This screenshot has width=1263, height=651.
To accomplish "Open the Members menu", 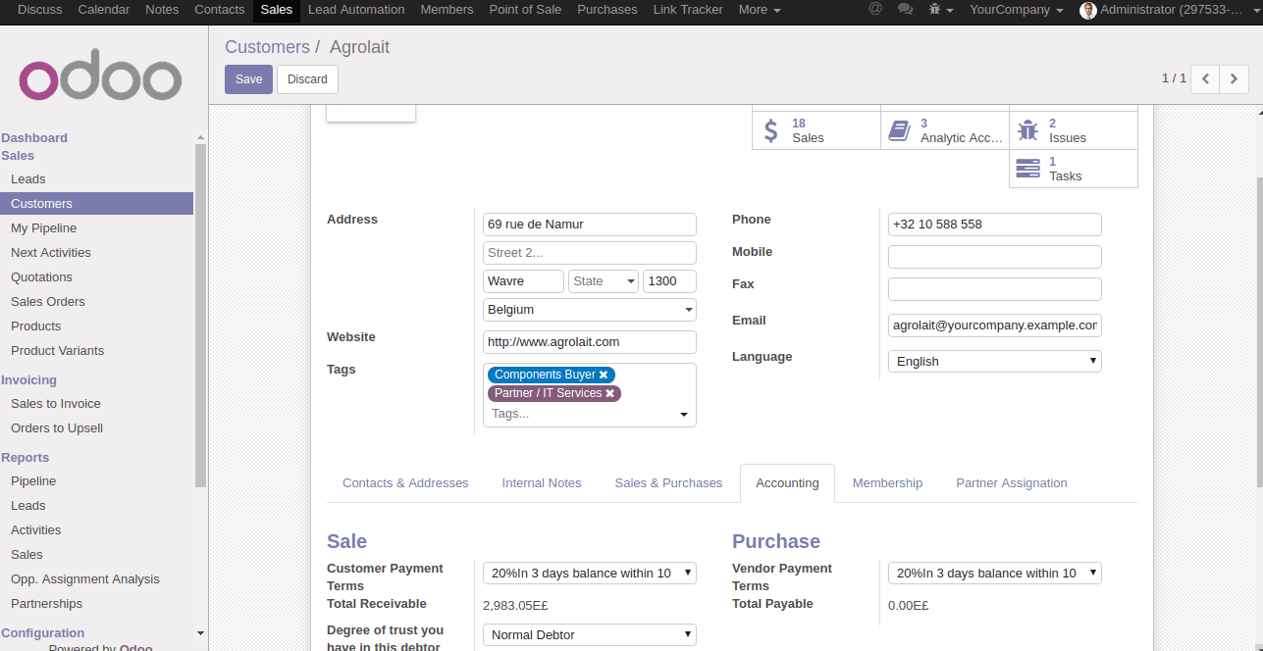I will click(447, 10).
